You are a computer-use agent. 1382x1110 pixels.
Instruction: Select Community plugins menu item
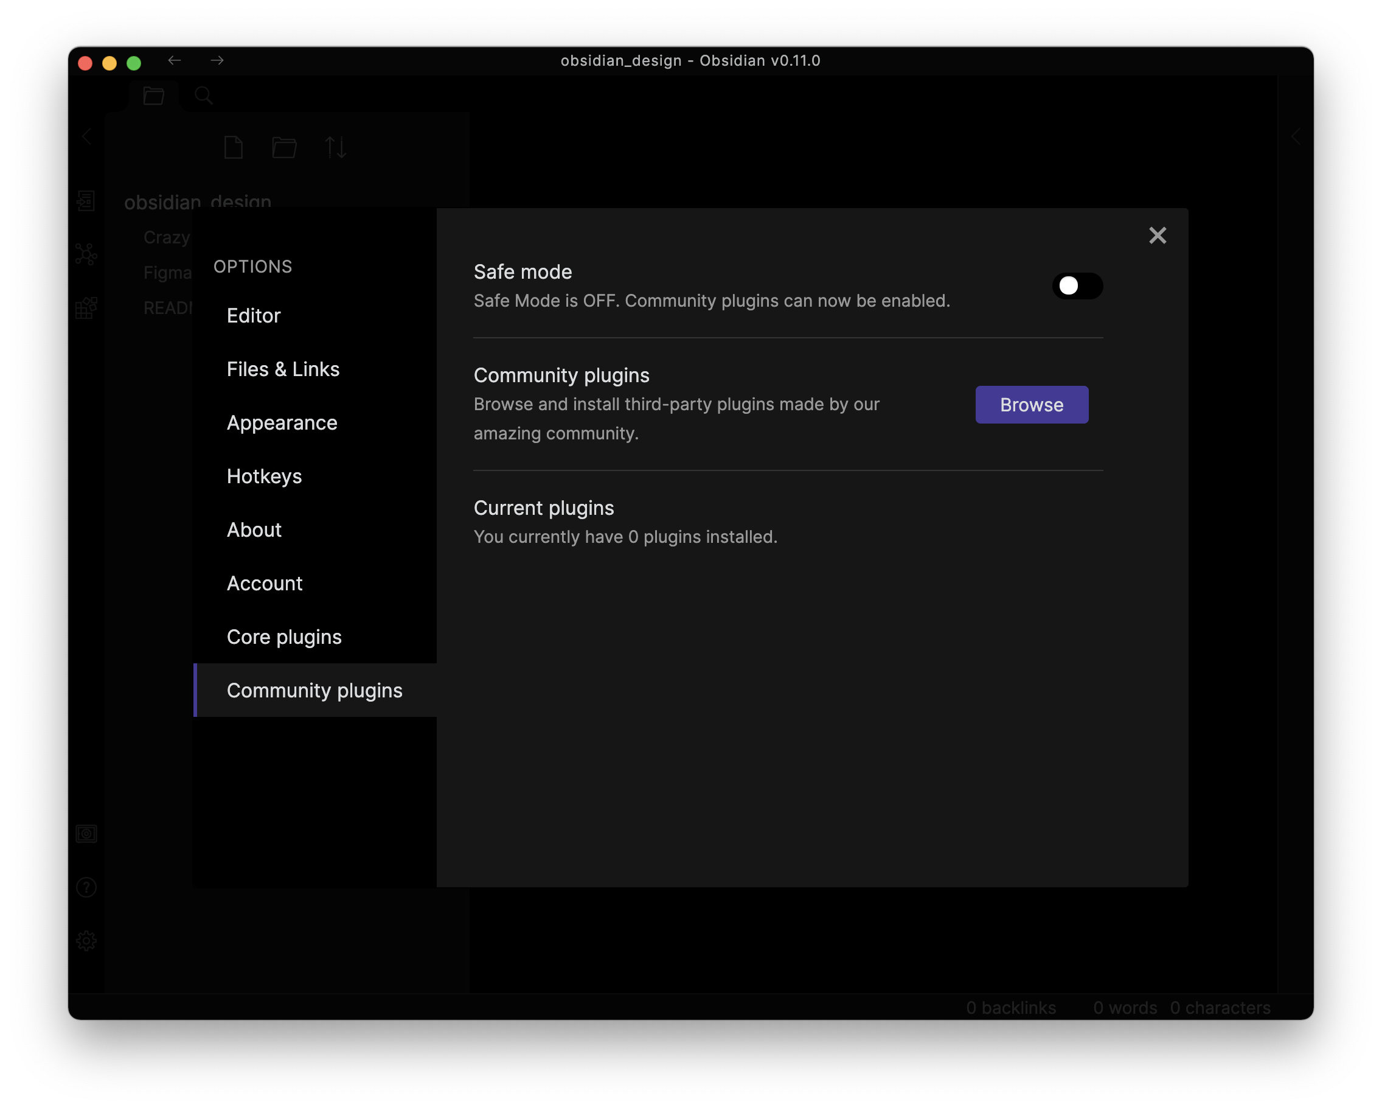(x=313, y=689)
